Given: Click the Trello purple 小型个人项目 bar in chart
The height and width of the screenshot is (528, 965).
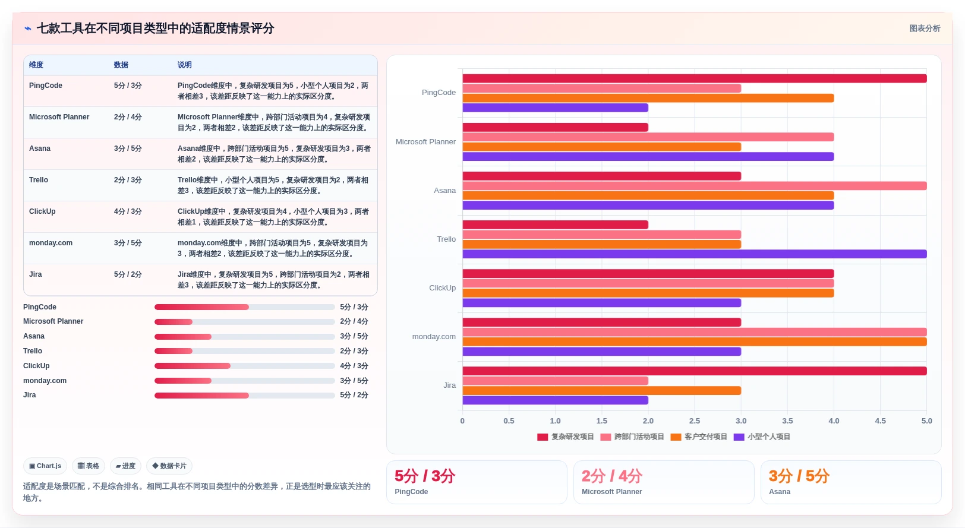Looking at the screenshot, I should [x=695, y=254].
